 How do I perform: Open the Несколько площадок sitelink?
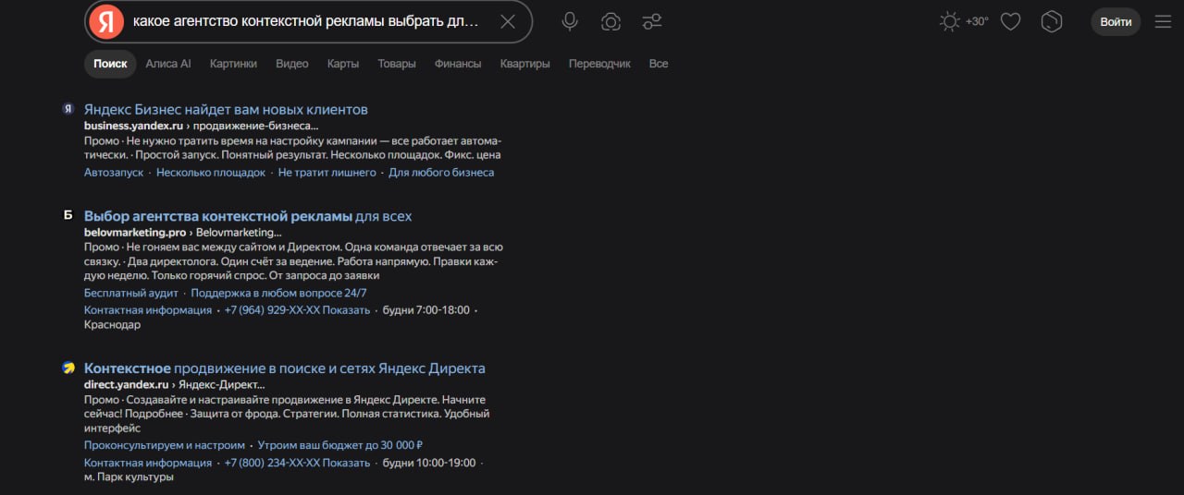211,173
